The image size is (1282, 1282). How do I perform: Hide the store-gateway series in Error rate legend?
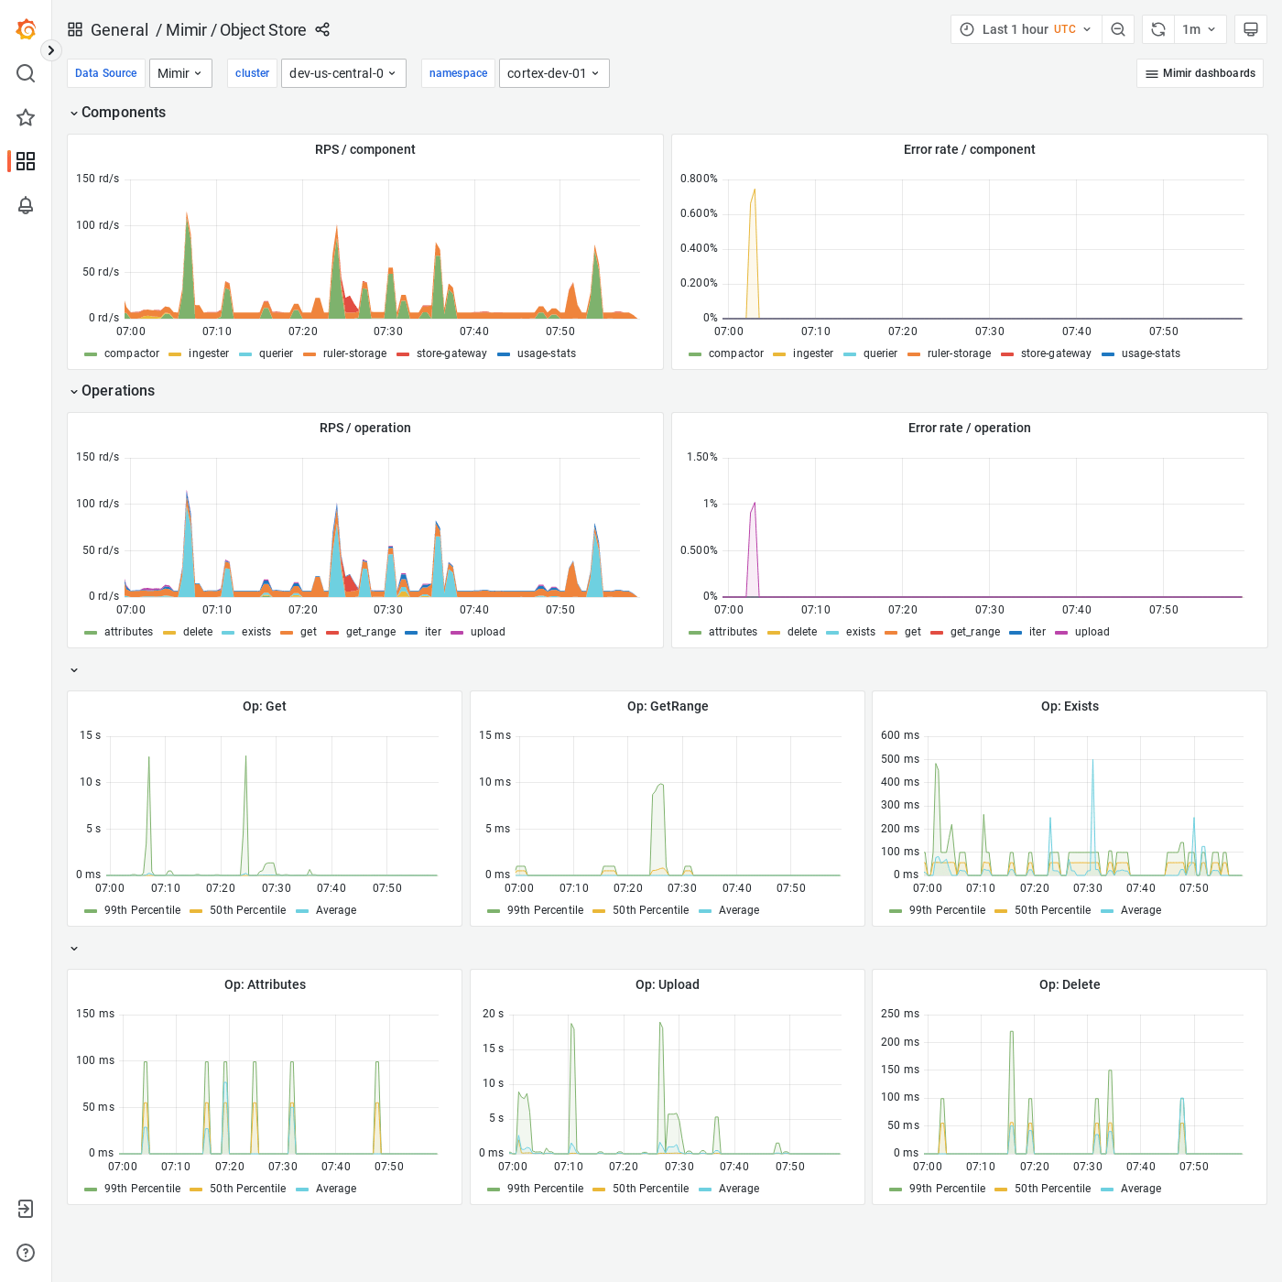point(1055,353)
